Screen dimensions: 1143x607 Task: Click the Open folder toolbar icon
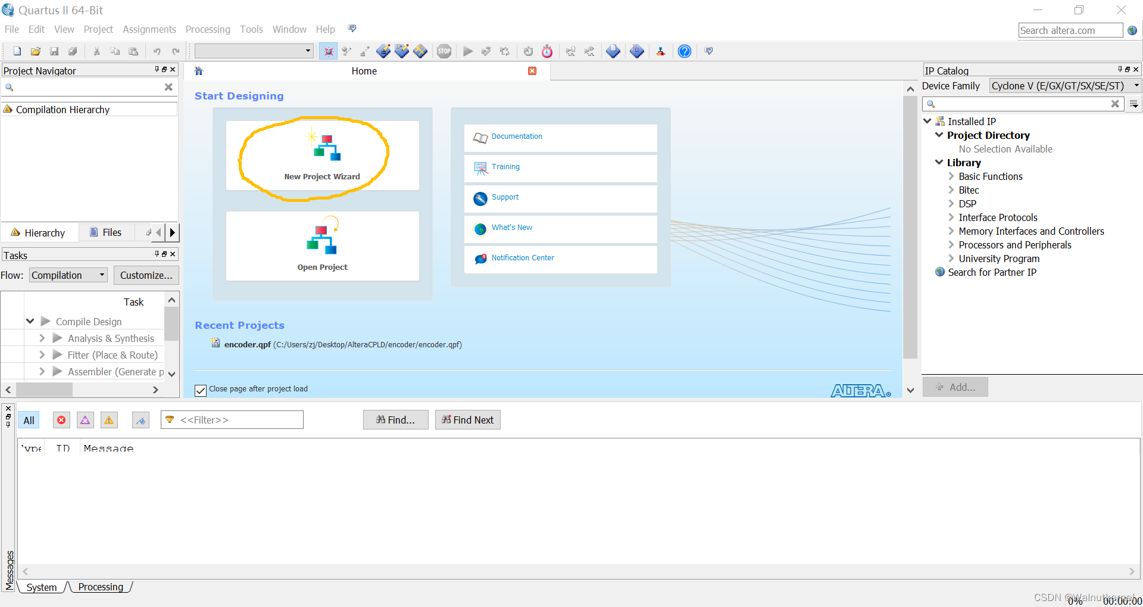click(36, 51)
